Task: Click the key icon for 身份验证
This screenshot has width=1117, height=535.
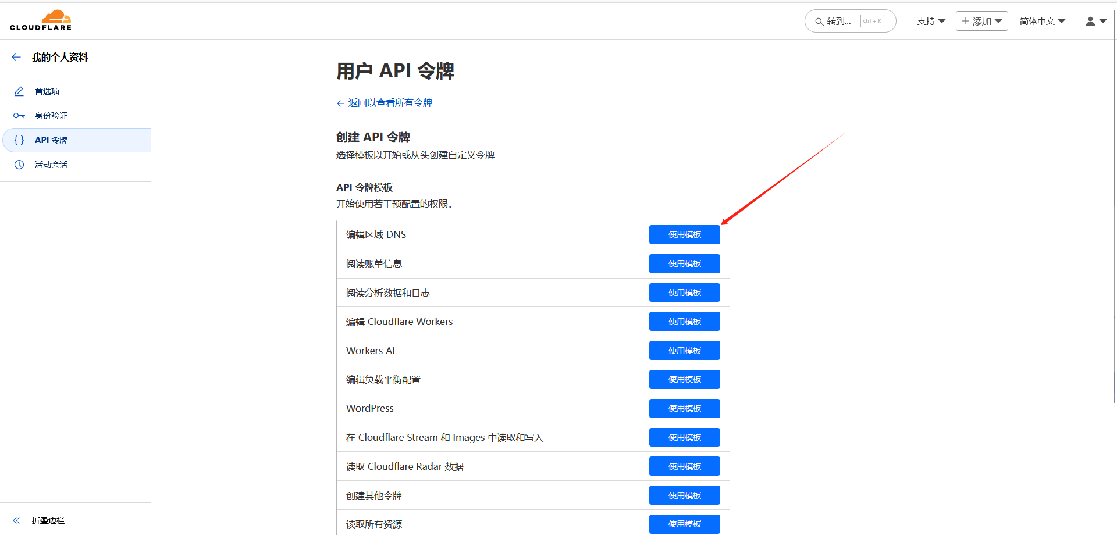Action: pyautogui.click(x=19, y=116)
